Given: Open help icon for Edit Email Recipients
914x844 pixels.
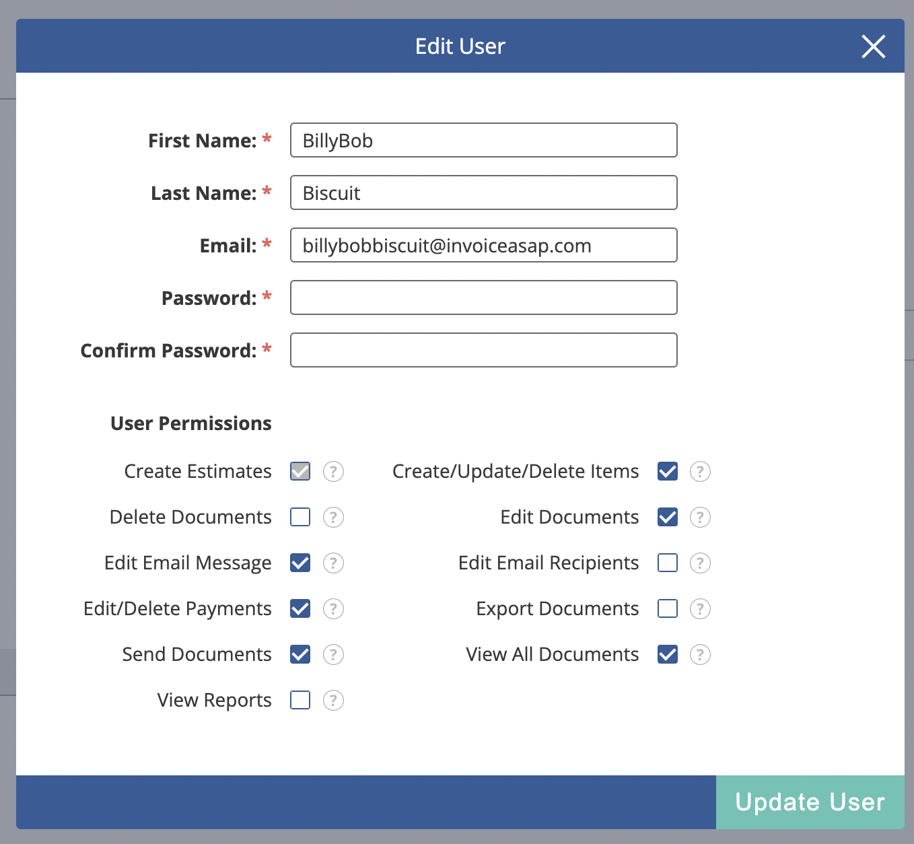Looking at the screenshot, I should [700, 563].
